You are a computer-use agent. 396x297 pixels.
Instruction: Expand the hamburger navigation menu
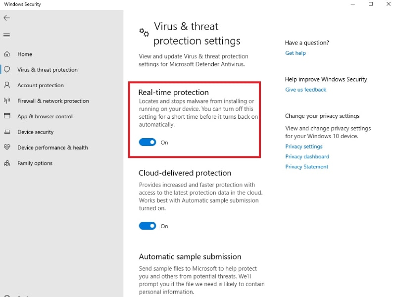point(7,35)
